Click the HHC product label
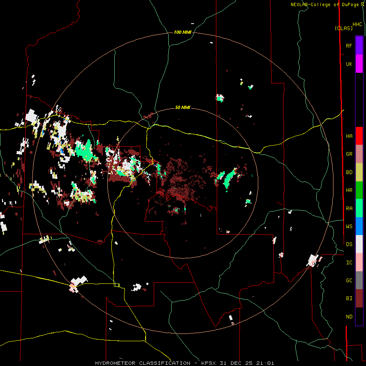366x366 pixels. (357, 24)
